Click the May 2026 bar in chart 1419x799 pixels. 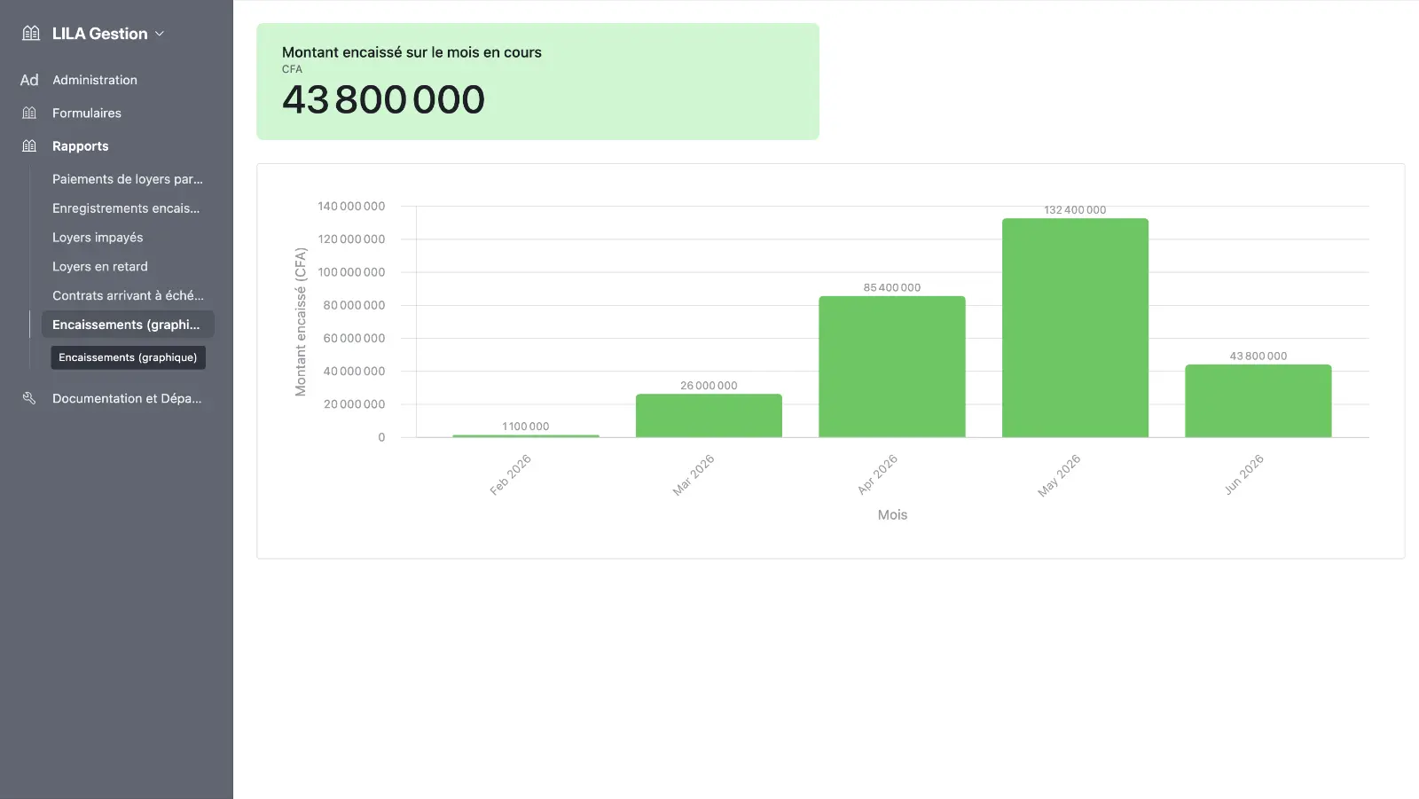point(1075,327)
